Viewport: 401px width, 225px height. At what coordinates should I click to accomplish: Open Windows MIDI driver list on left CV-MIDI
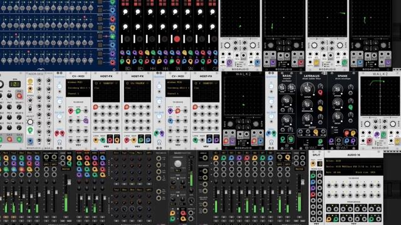[78, 82]
